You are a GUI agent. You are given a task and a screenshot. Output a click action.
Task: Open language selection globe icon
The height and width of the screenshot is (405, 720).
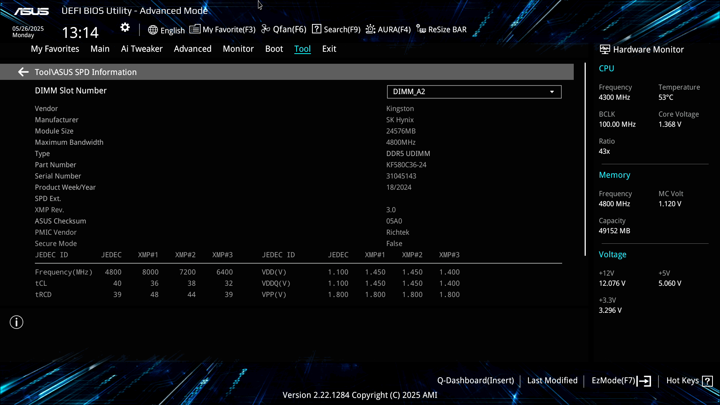(x=153, y=30)
